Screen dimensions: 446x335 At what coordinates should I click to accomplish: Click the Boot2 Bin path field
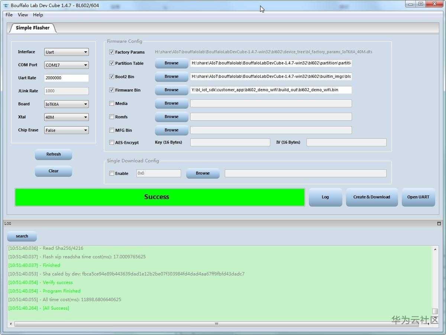pyautogui.click(x=271, y=77)
